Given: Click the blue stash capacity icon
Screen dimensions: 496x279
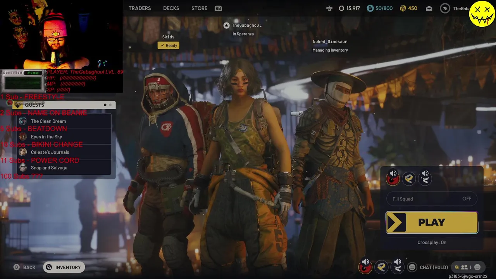Looking at the screenshot, I should pos(370,8).
